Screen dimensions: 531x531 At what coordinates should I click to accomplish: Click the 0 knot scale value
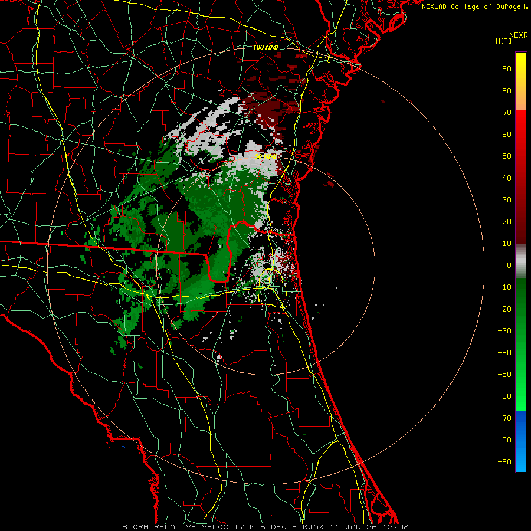click(x=509, y=265)
